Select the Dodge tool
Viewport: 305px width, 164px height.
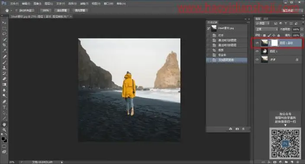tap(4, 96)
